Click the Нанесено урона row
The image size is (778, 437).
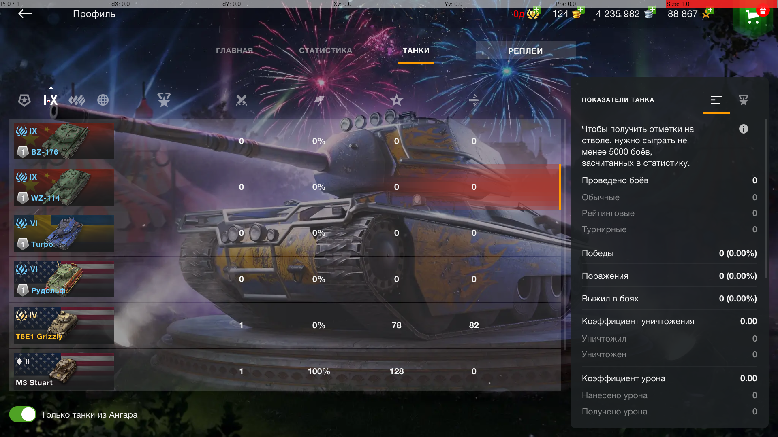669,395
